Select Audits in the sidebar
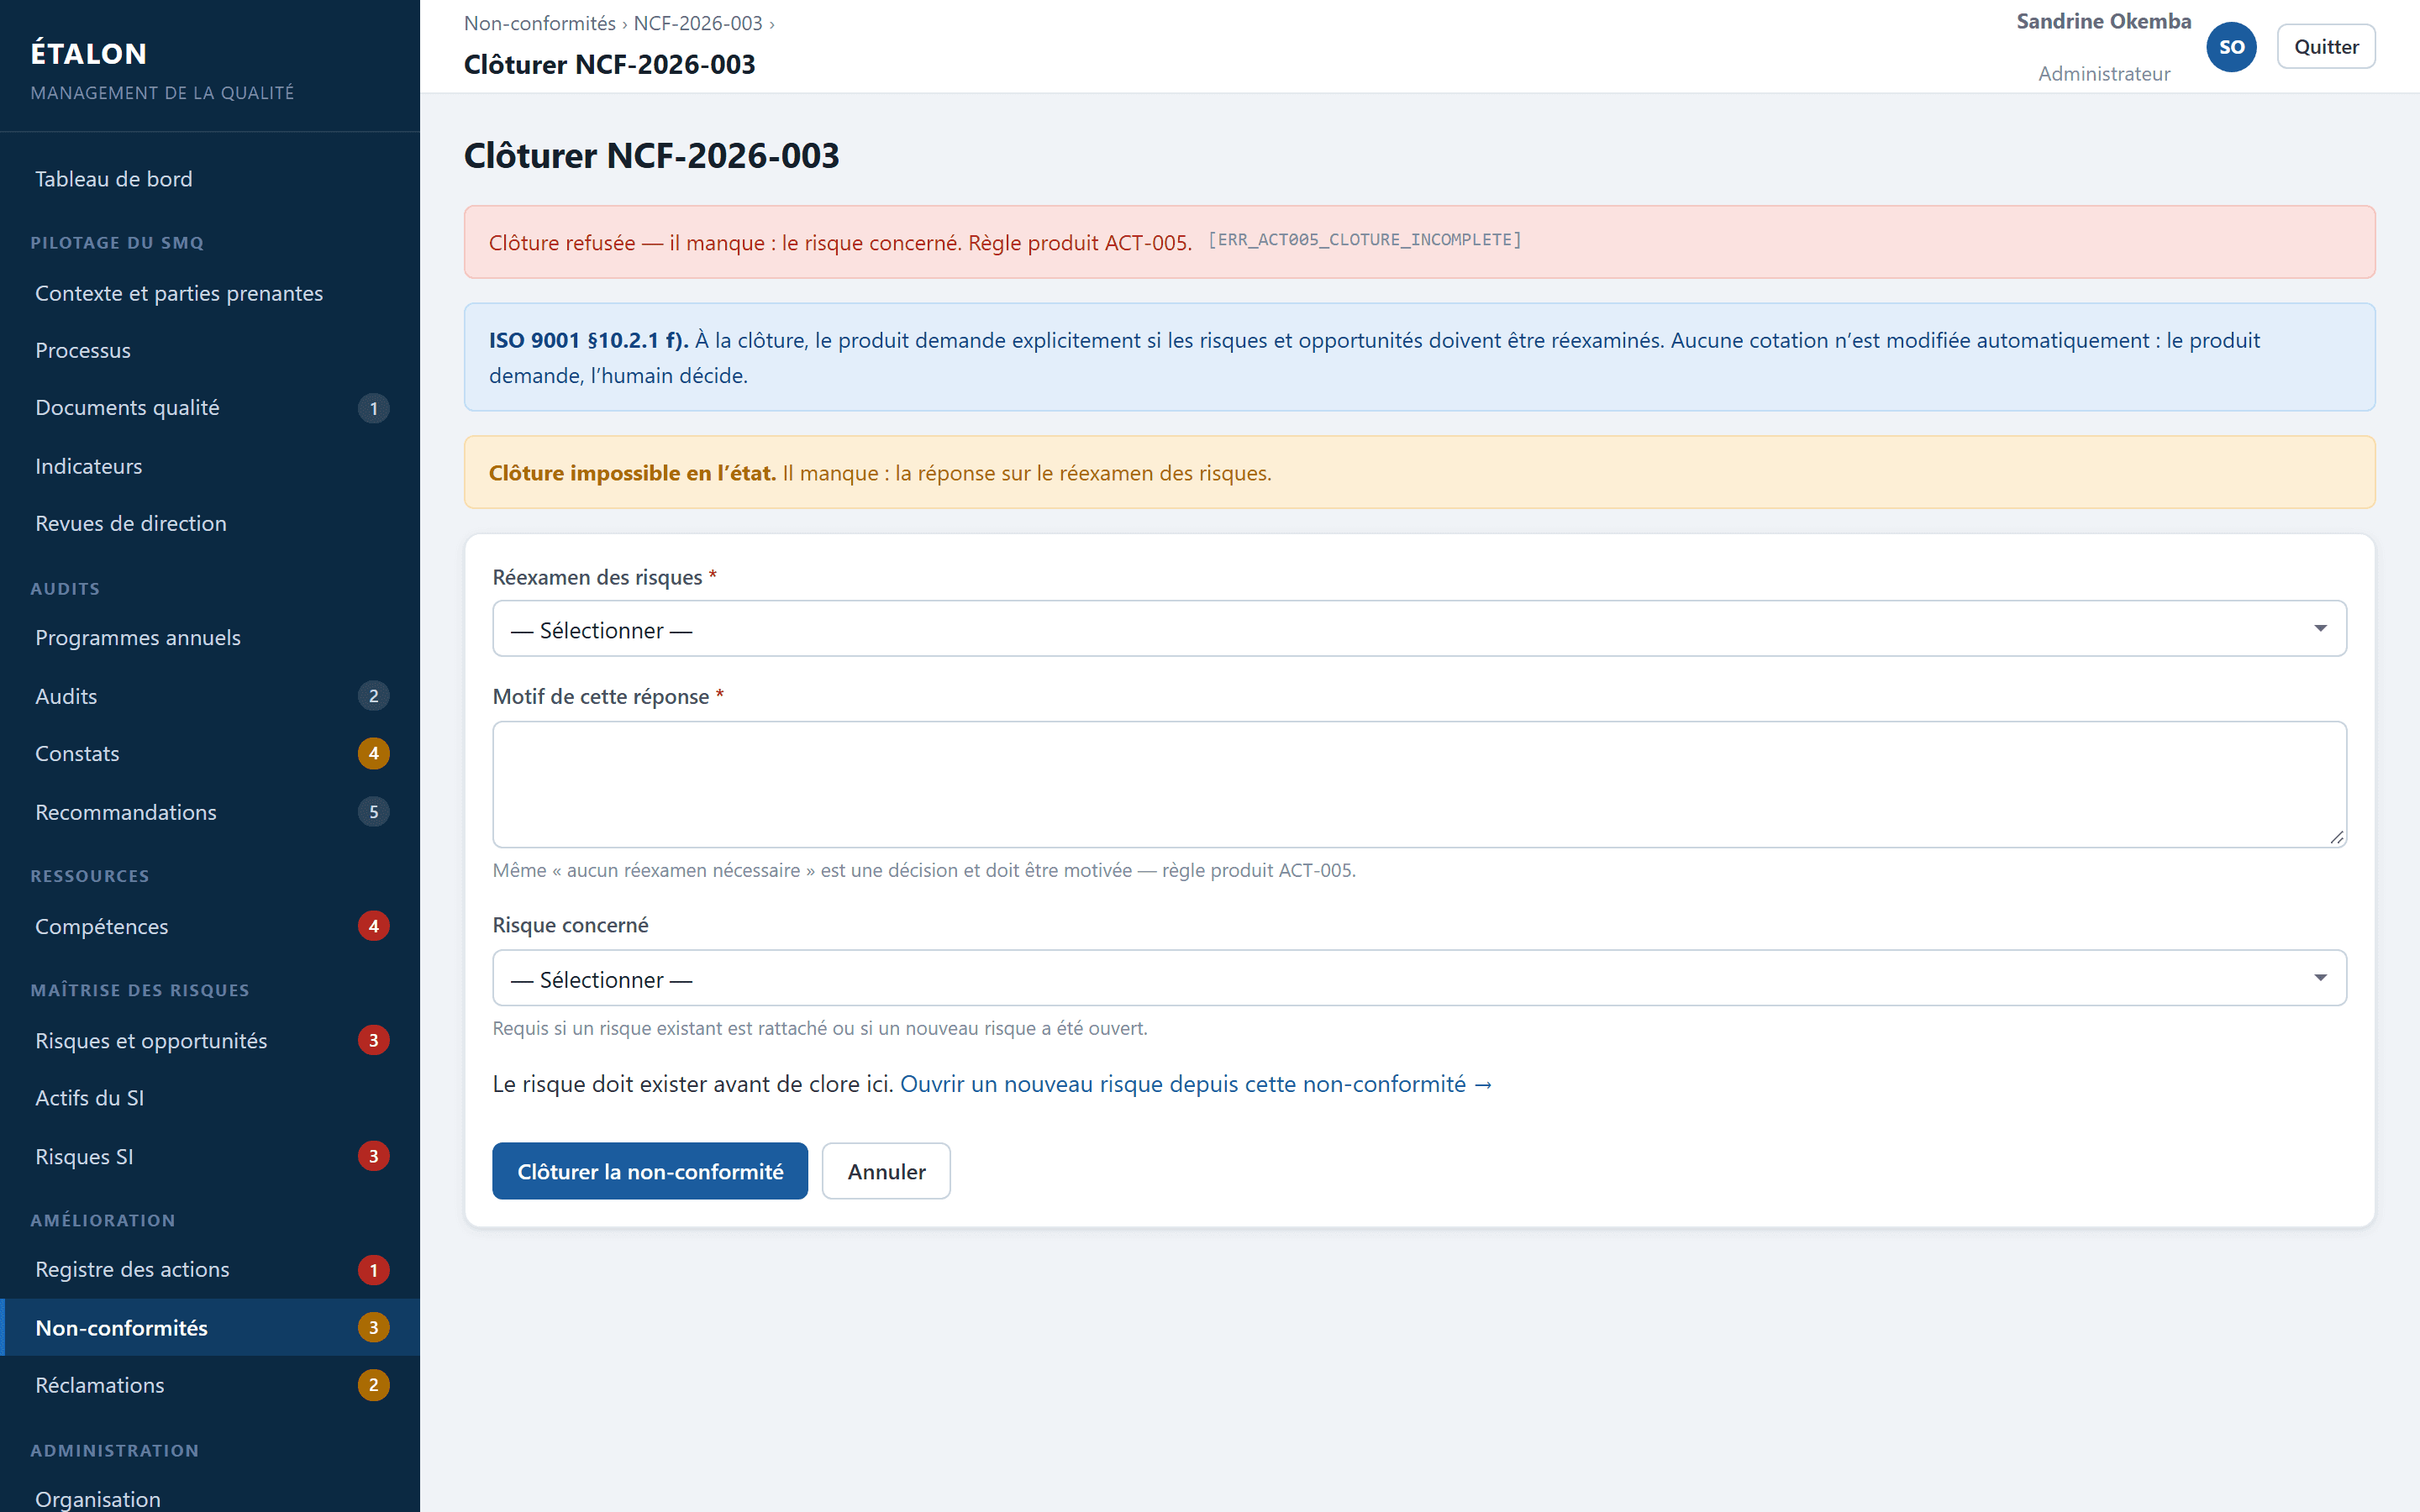Image resolution: width=2420 pixels, height=1512 pixels. click(x=210, y=696)
